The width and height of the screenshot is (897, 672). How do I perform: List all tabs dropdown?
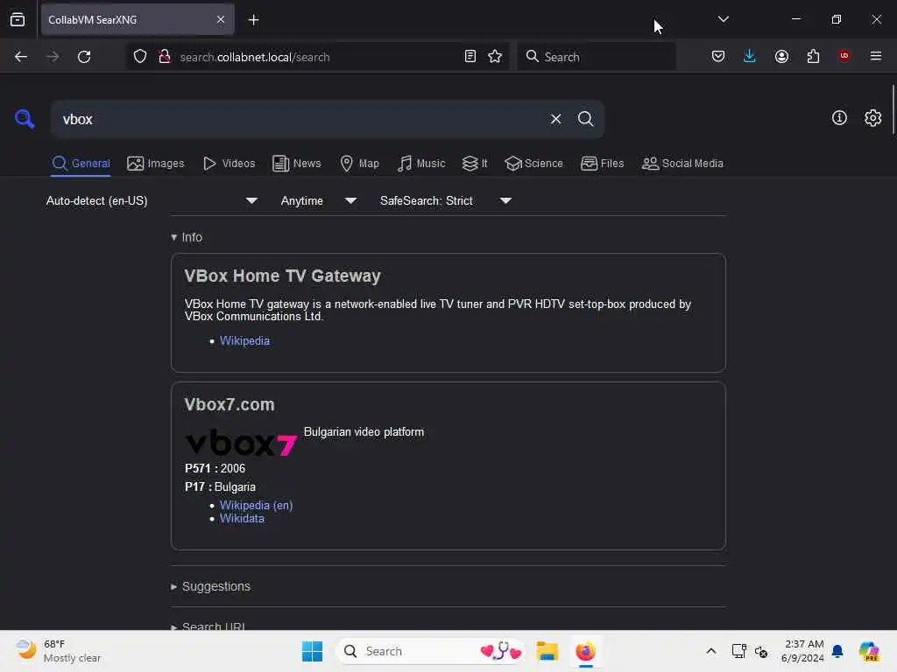coord(723,19)
